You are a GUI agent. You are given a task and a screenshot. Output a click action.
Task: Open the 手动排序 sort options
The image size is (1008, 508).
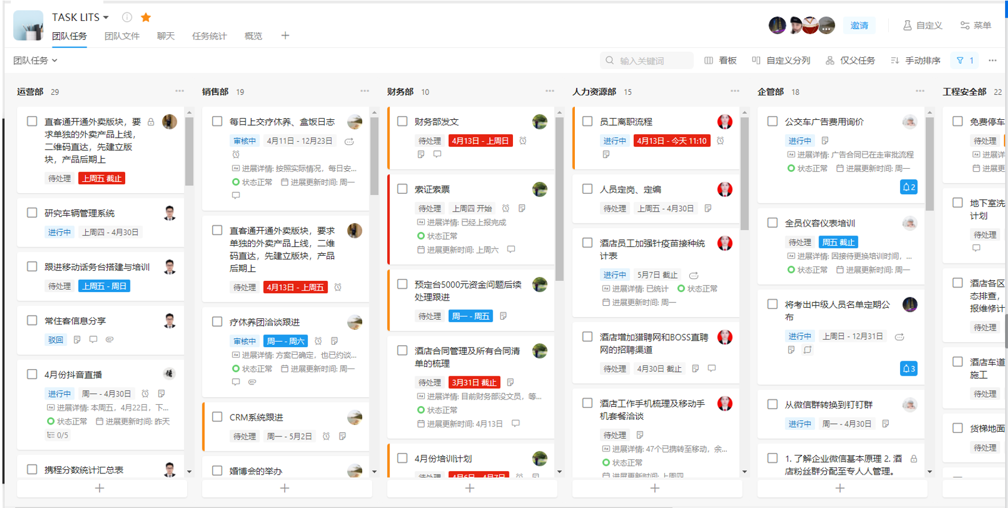pyautogui.click(x=916, y=60)
